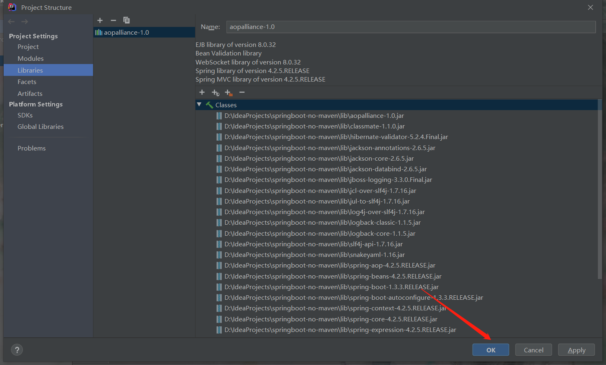The image size is (606, 365).
Task: Add classes root with plus icon
Action: point(202,92)
